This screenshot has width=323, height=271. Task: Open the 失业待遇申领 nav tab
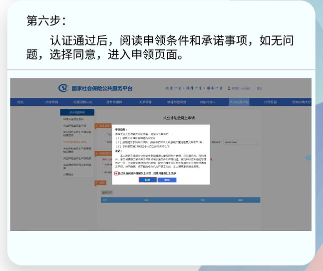(x=239, y=102)
